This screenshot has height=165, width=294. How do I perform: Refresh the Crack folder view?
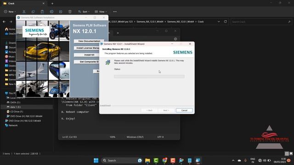pos(226,22)
